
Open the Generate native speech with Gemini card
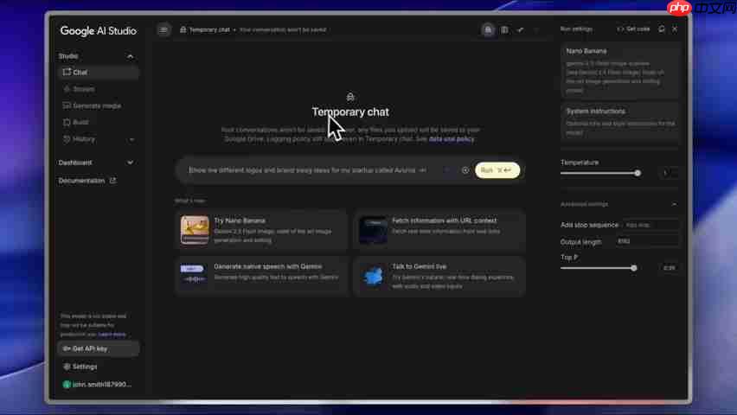262,276
